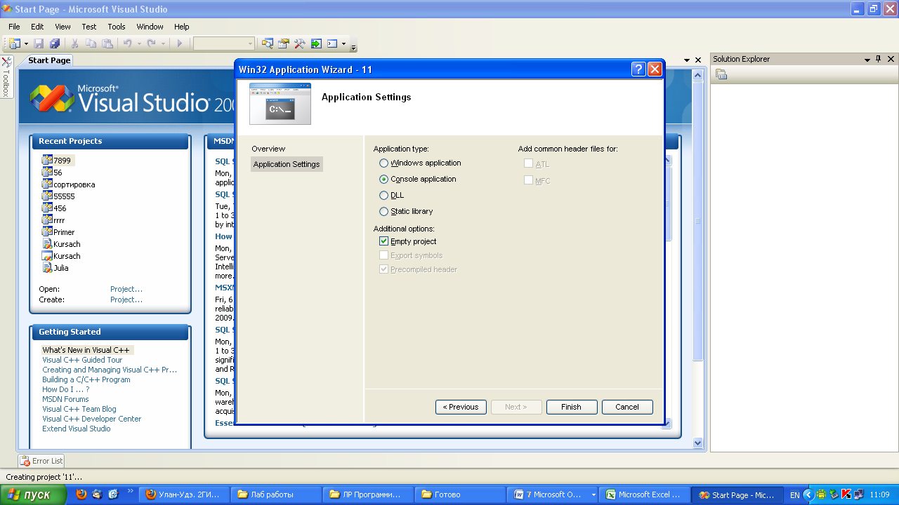Select Application Settings in wizard sidebar
The image size is (899, 505).
point(287,164)
